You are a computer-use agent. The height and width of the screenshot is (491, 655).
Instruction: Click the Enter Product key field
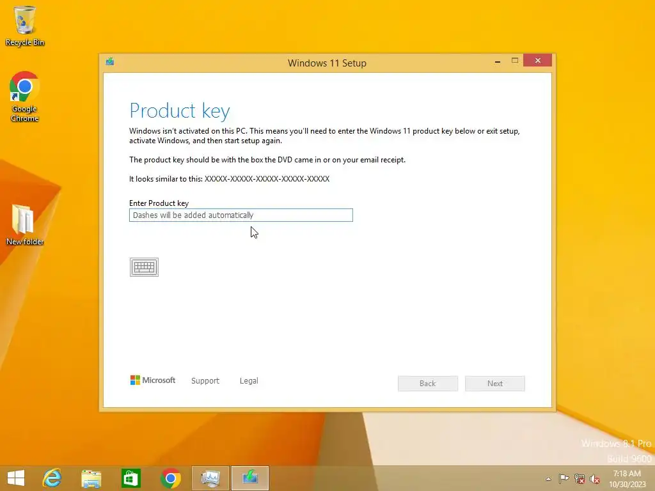point(241,215)
